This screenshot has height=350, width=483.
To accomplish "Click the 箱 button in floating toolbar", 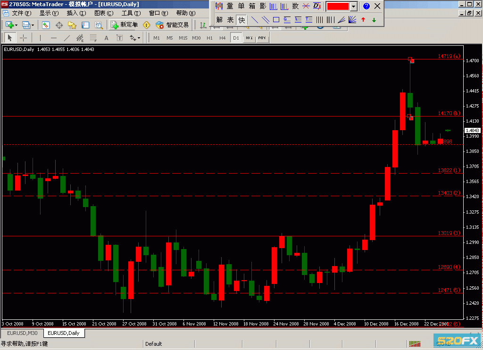I will pos(252,6).
